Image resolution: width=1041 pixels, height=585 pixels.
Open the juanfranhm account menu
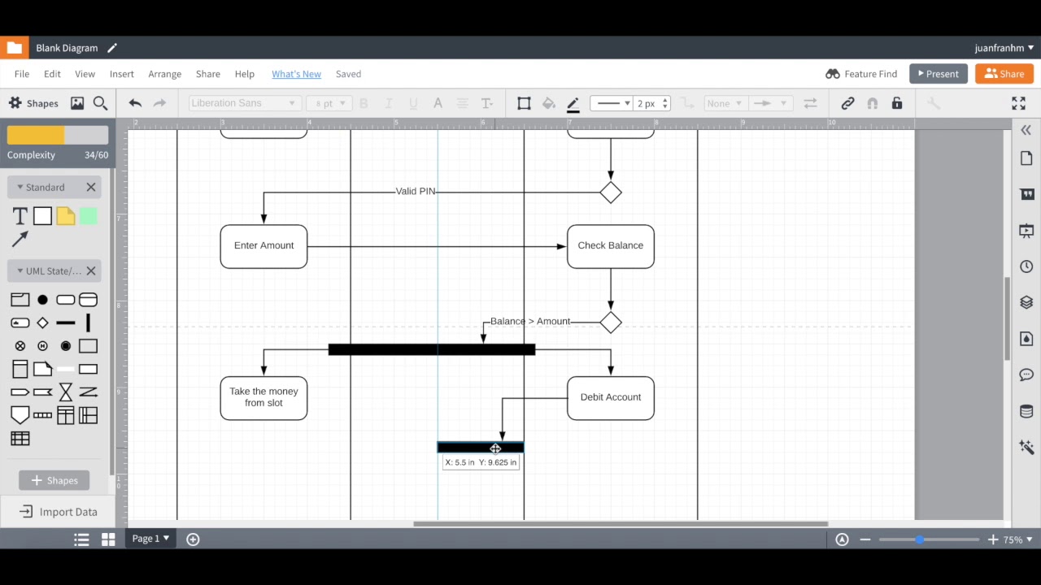pyautogui.click(x=1004, y=48)
